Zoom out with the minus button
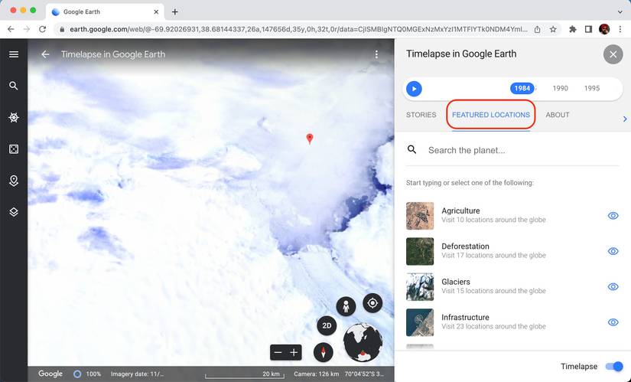 pos(278,353)
